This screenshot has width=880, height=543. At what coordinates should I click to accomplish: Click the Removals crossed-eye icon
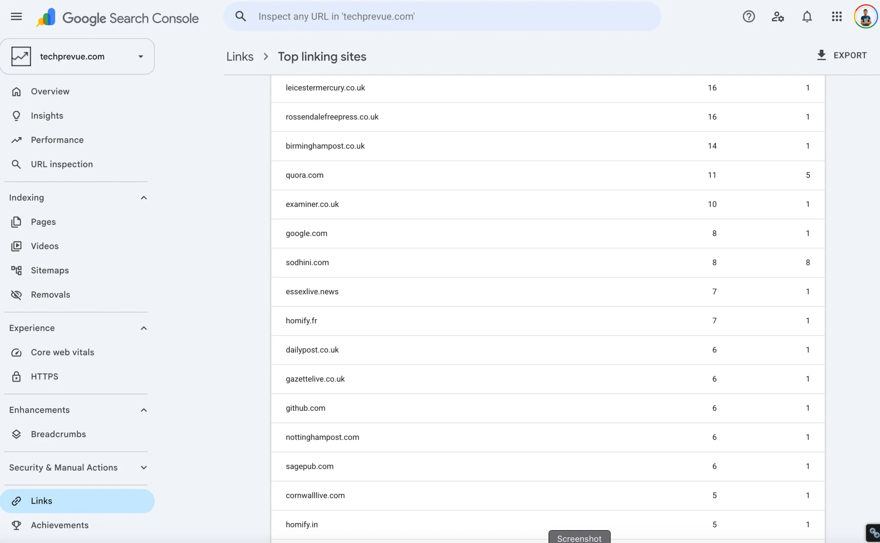click(16, 295)
